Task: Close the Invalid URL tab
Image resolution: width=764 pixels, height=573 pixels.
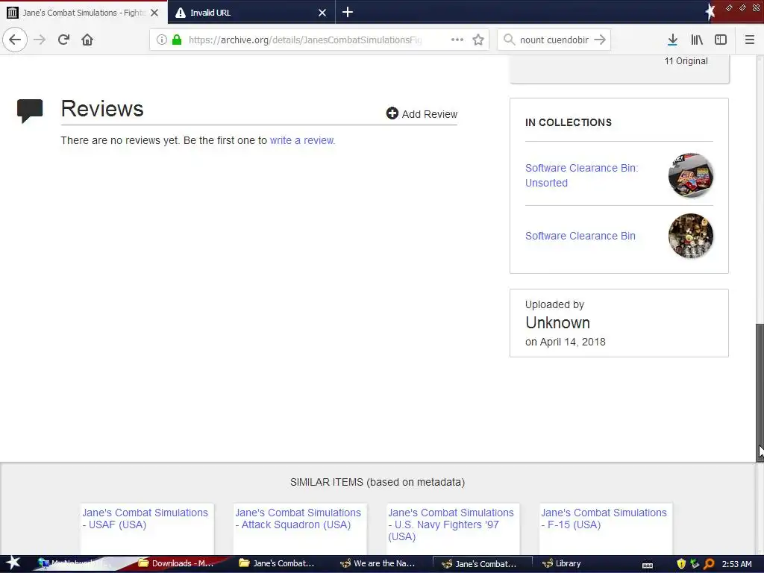Action: point(322,13)
